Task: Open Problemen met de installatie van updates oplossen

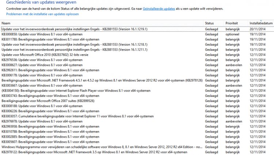Action: click(42, 14)
